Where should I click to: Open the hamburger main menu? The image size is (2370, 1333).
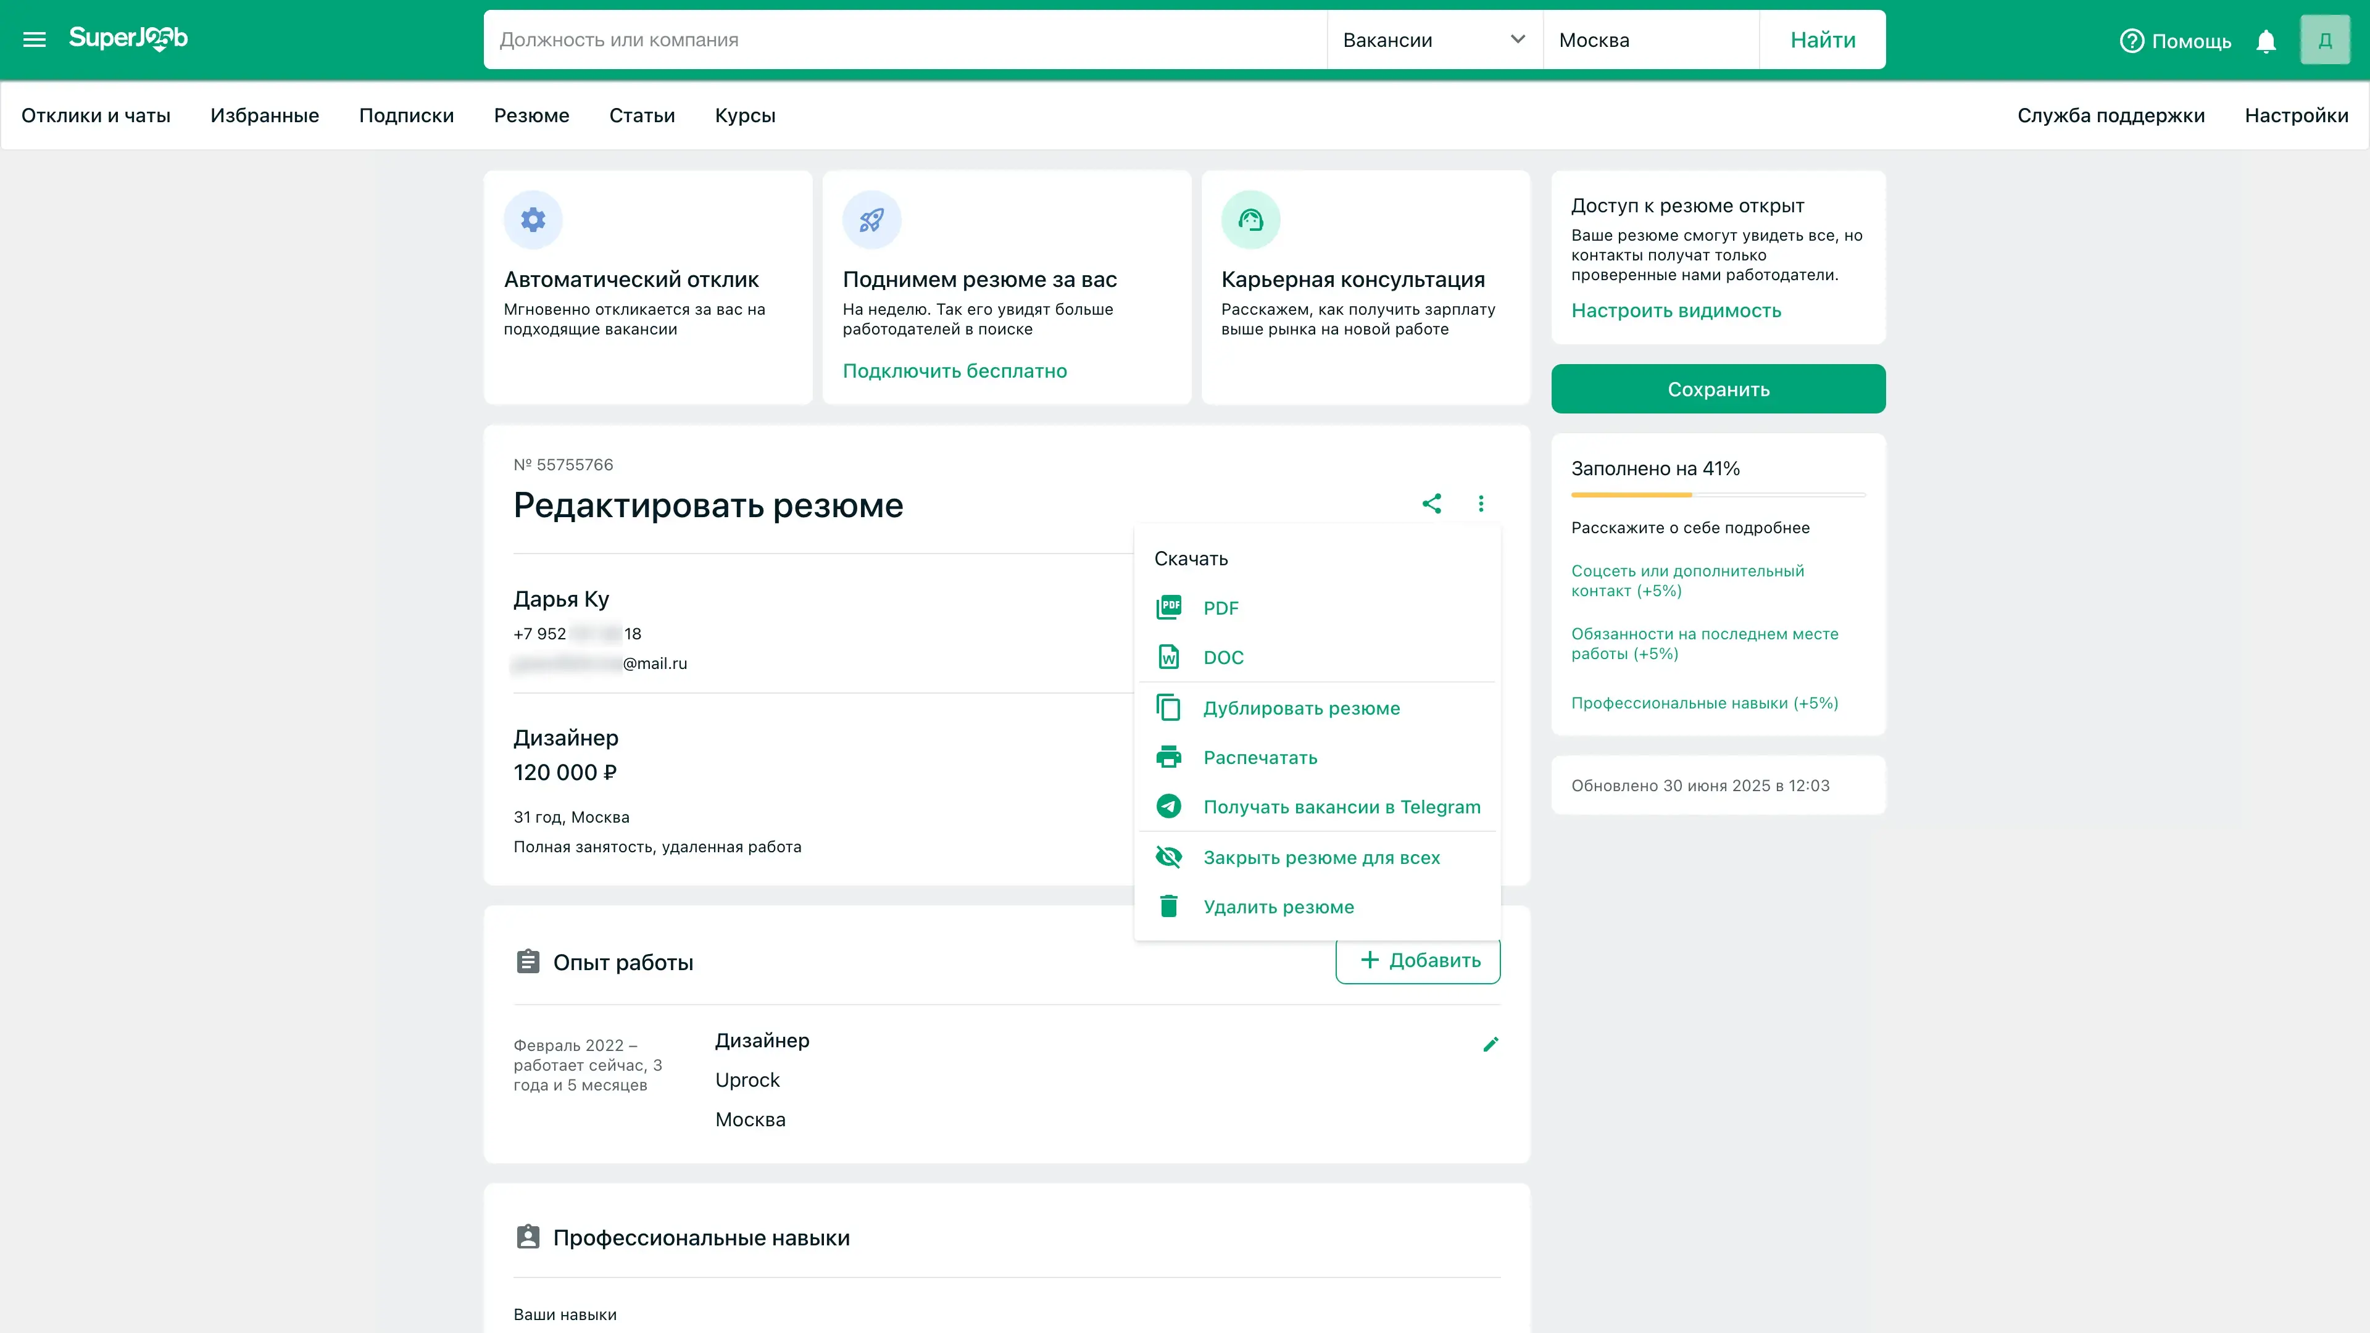pos(34,39)
